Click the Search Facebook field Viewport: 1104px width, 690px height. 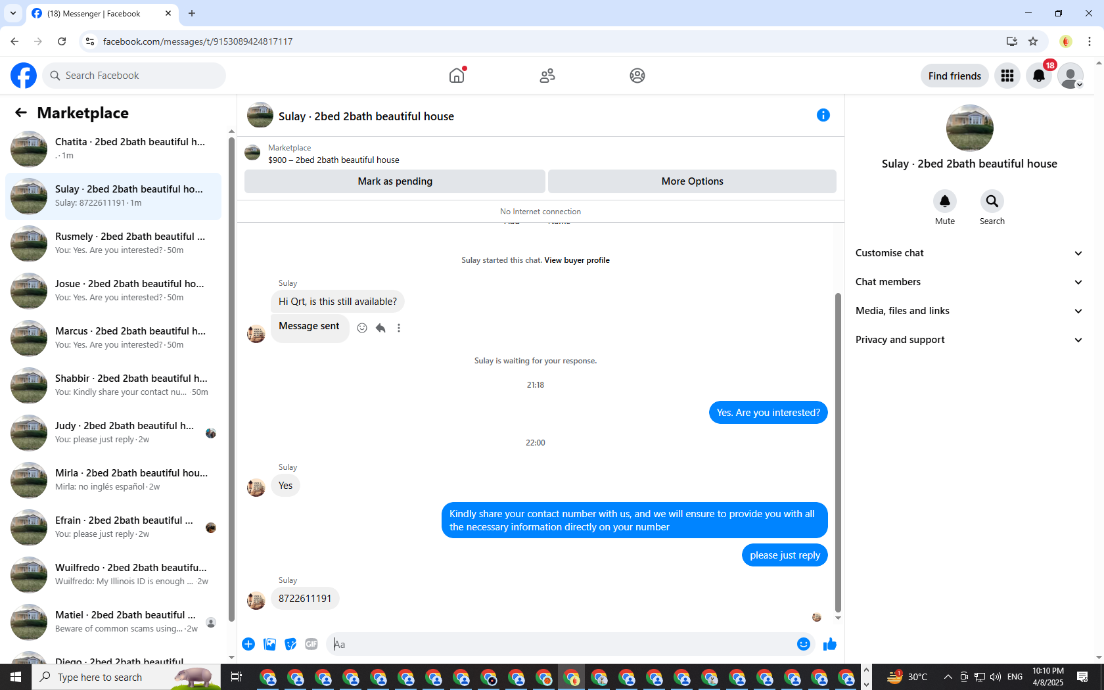(134, 76)
